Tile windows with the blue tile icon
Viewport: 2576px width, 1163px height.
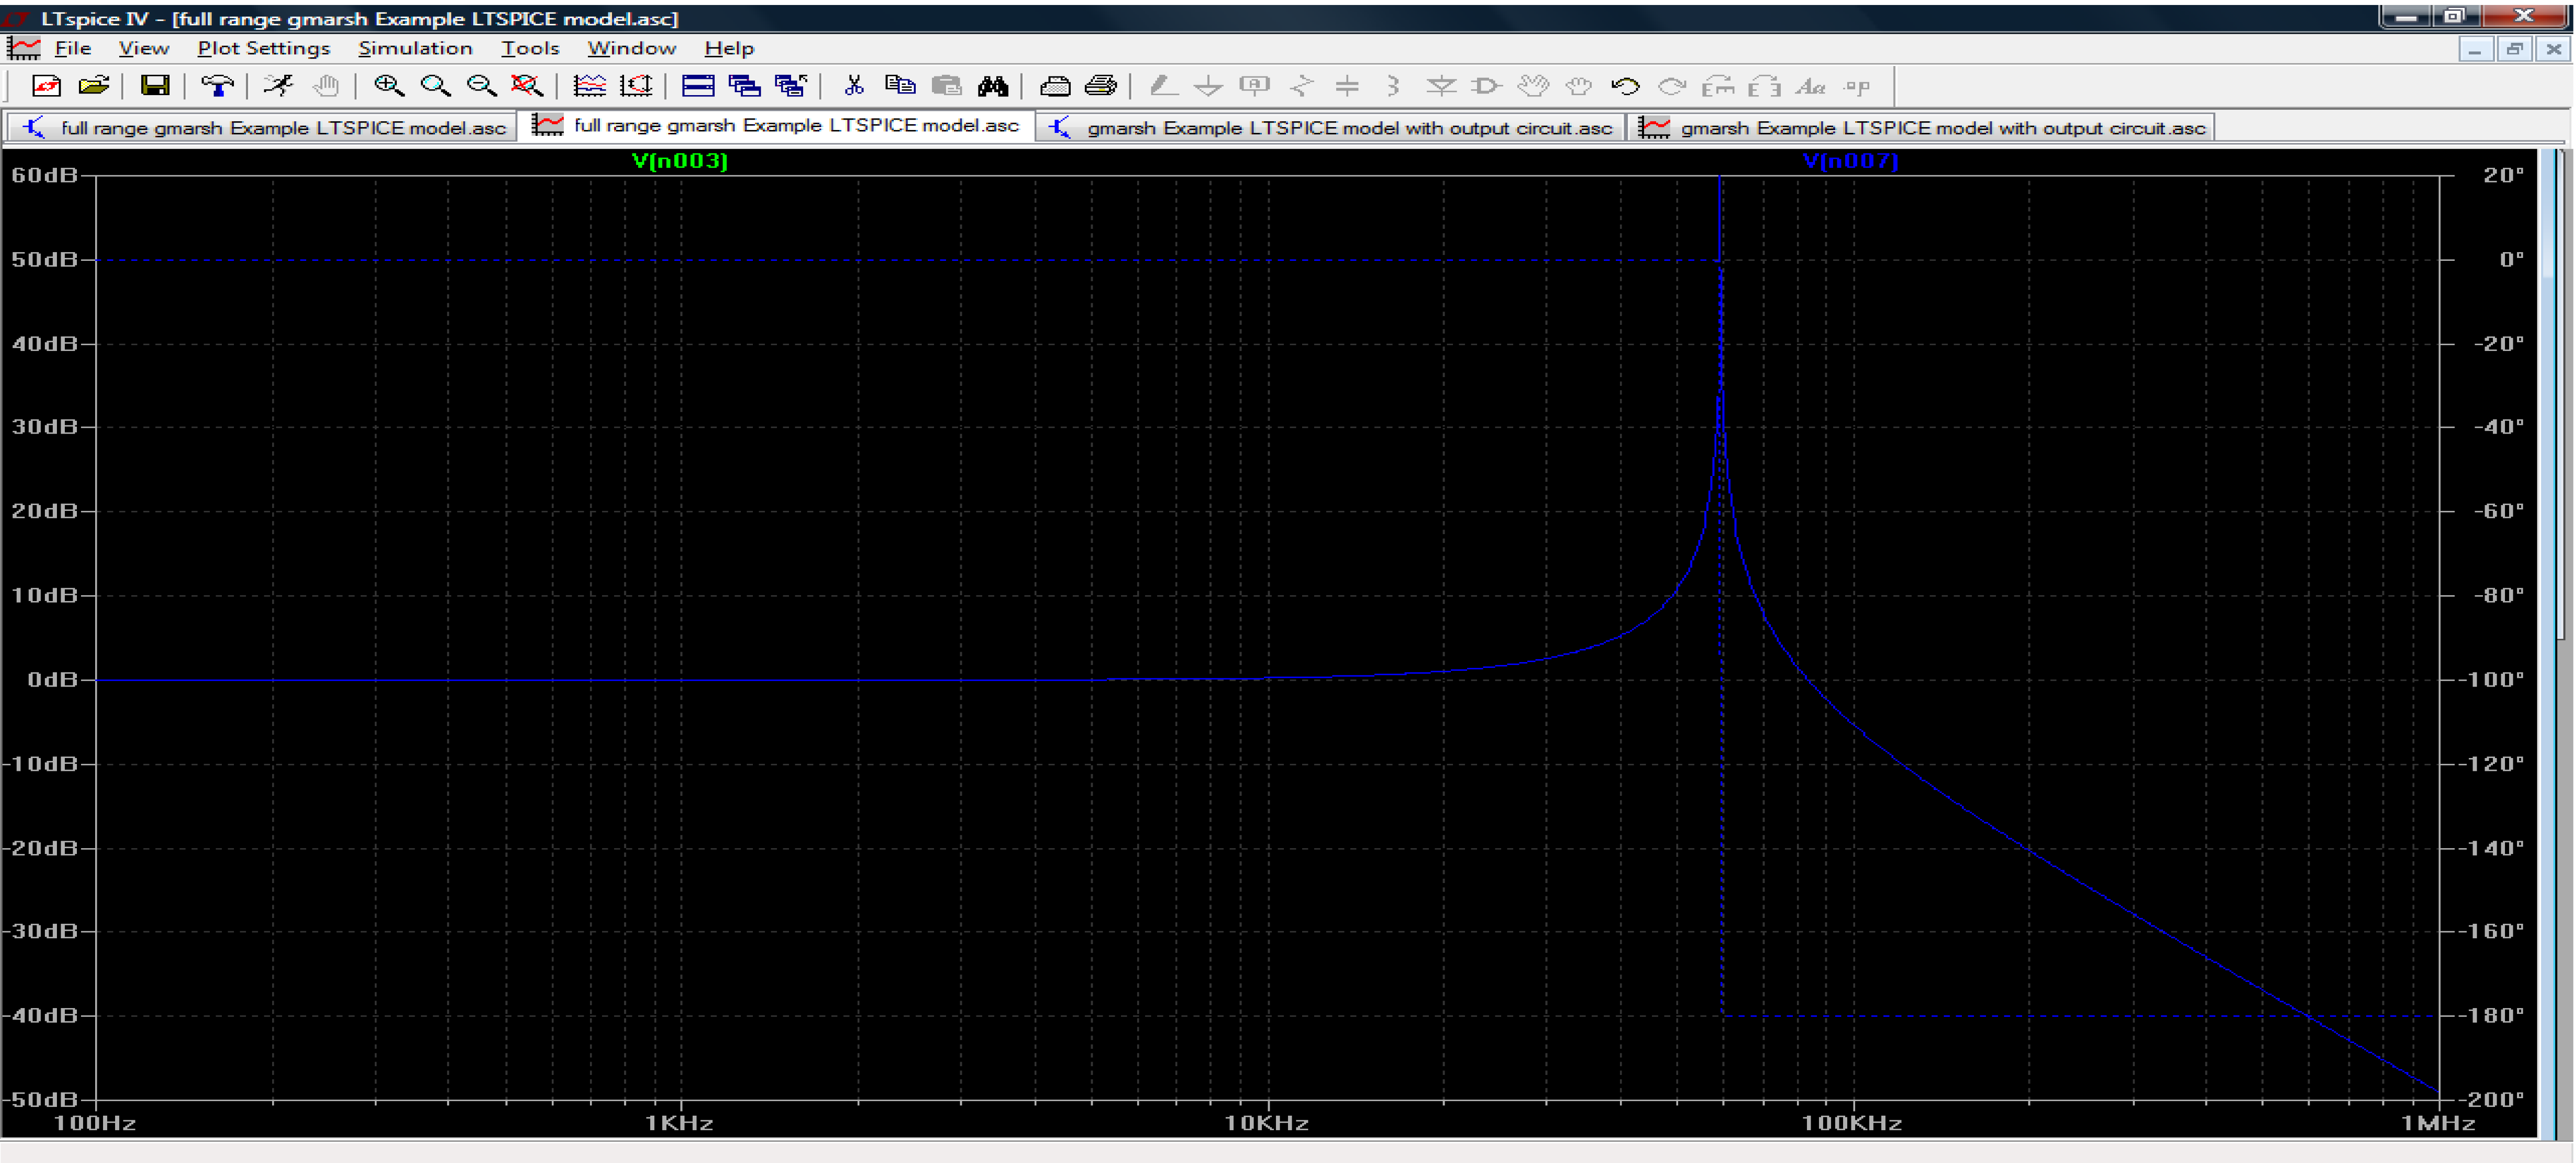pos(698,86)
